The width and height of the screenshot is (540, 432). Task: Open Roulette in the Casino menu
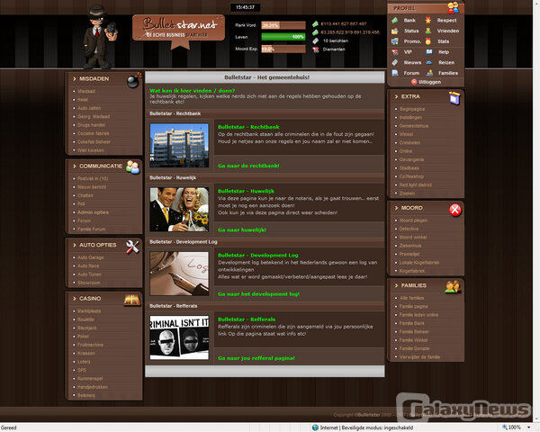pyautogui.click(x=85, y=319)
